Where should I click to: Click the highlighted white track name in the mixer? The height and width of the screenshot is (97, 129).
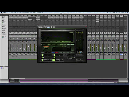coord(121,54)
